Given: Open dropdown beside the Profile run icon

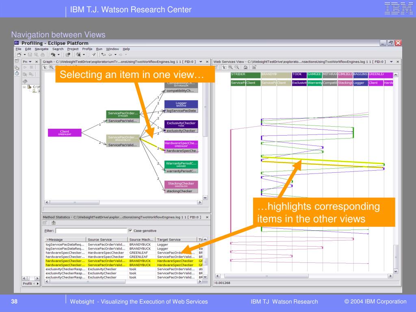Looking at the screenshot, I should coord(58,55).
